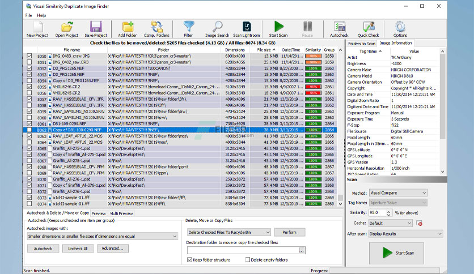This screenshot has width=474, height=274.
Task: Click the large Start Scan button
Action: coord(396,253)
